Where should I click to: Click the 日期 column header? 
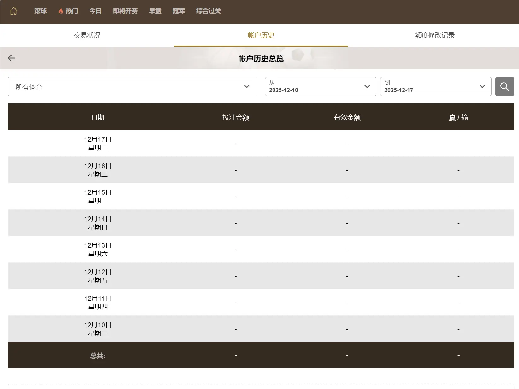[98, 117]
